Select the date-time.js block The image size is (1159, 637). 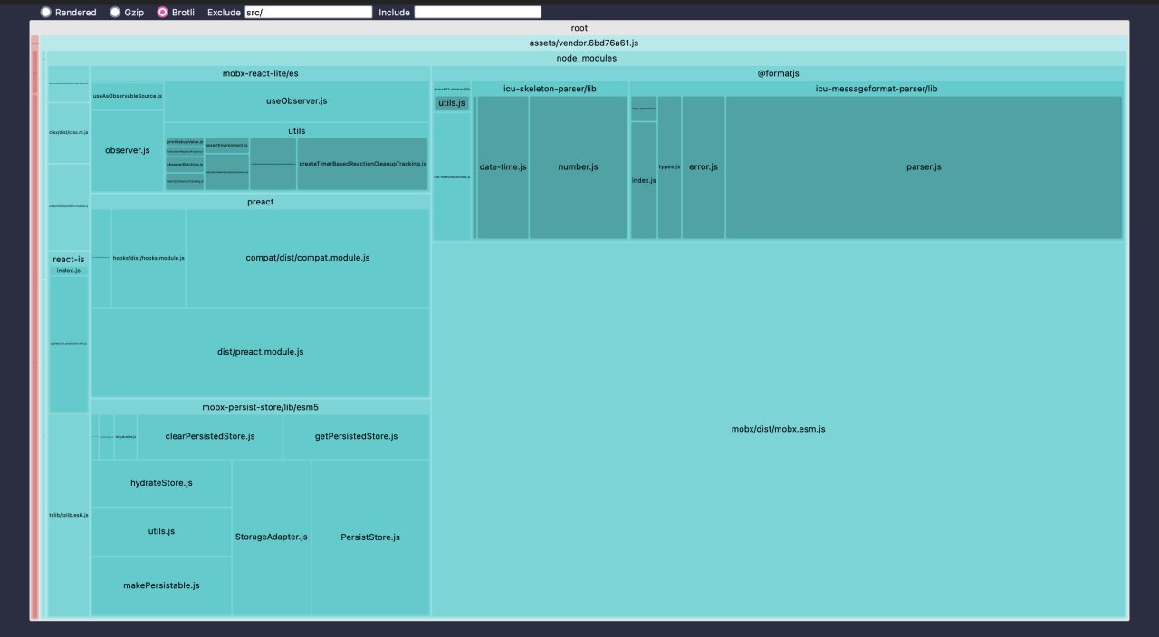[x=503, y=167]
